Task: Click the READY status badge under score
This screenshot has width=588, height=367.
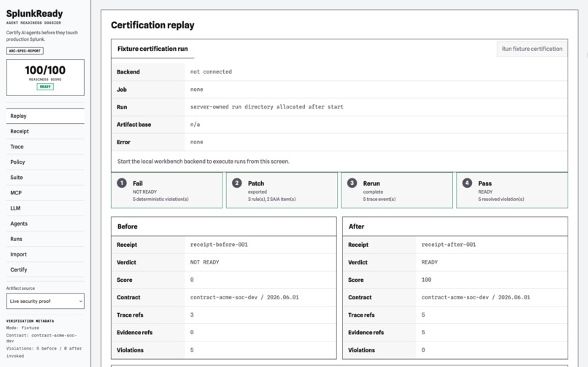Action: click(45, 87)
